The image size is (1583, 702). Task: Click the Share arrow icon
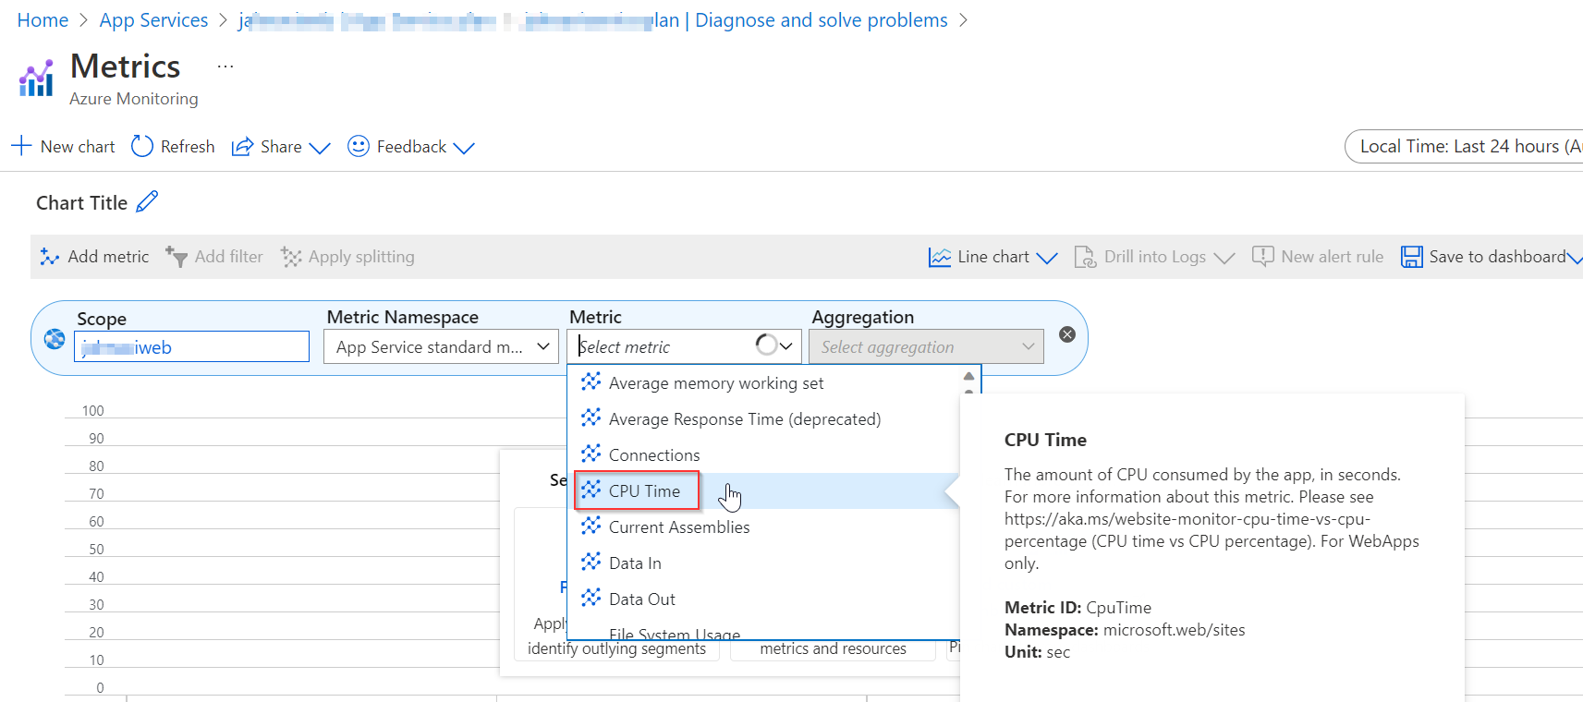(x=242, y=147)
